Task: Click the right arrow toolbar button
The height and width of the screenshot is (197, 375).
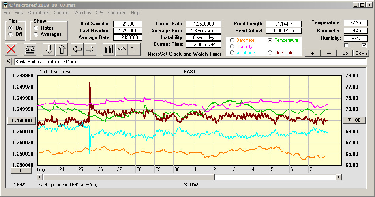Action: point(90,49)
